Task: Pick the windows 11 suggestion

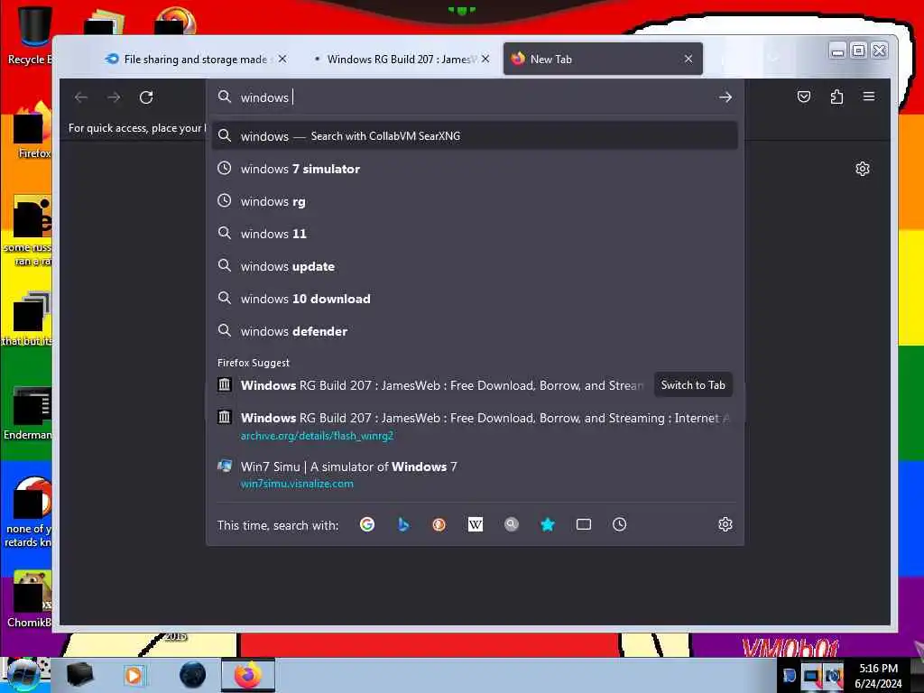Action: [475, 234]
